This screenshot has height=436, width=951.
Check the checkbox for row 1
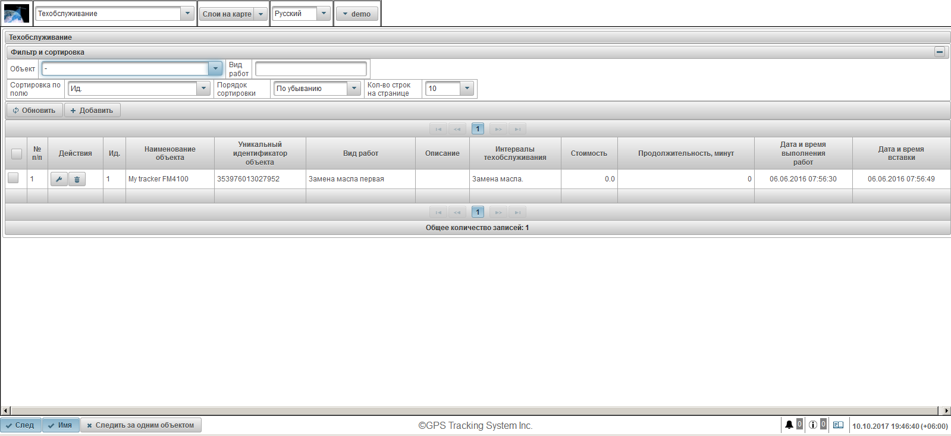13,178
